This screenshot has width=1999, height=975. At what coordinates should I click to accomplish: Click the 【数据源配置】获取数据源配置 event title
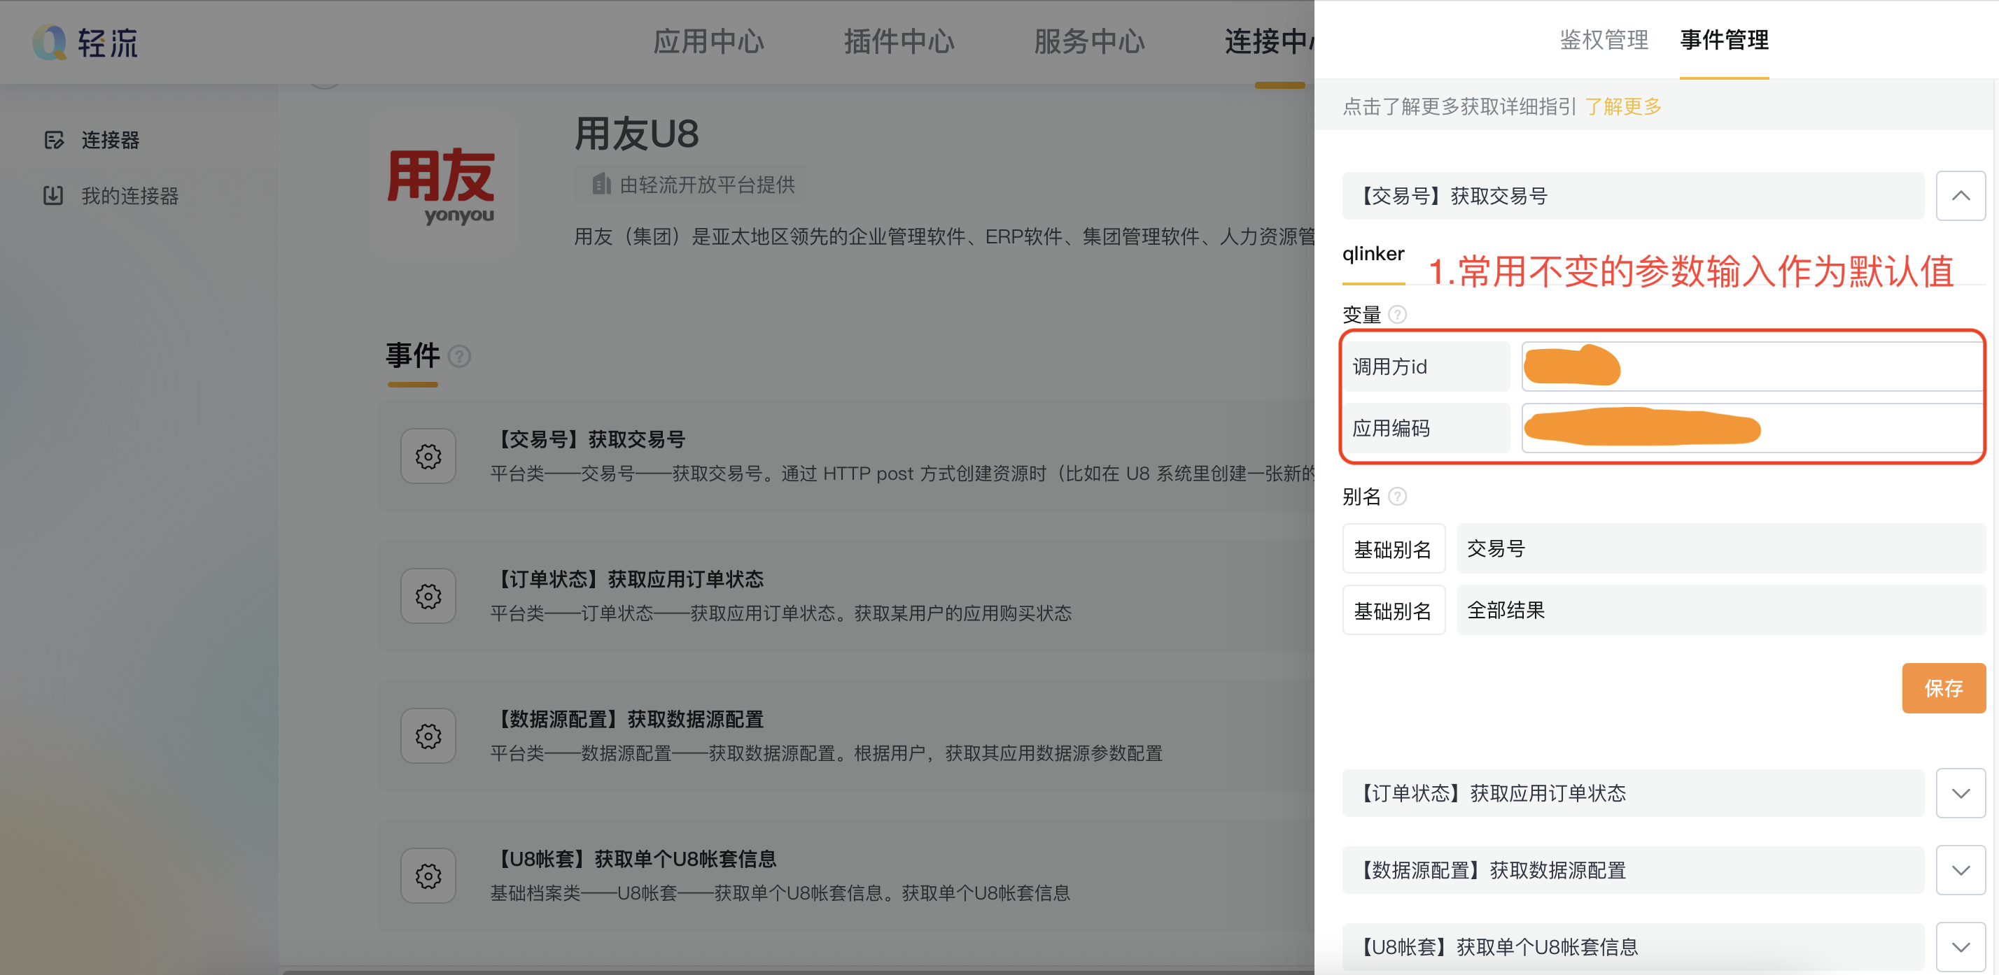[628, 720]
